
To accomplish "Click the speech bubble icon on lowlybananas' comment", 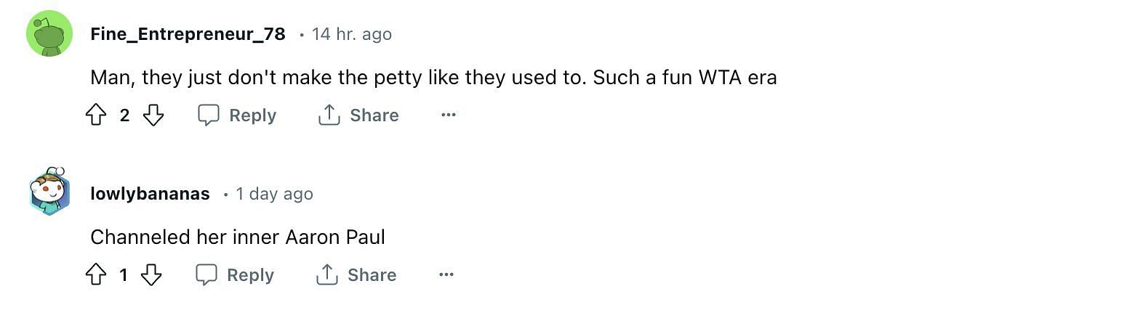I will pos(206,274).
